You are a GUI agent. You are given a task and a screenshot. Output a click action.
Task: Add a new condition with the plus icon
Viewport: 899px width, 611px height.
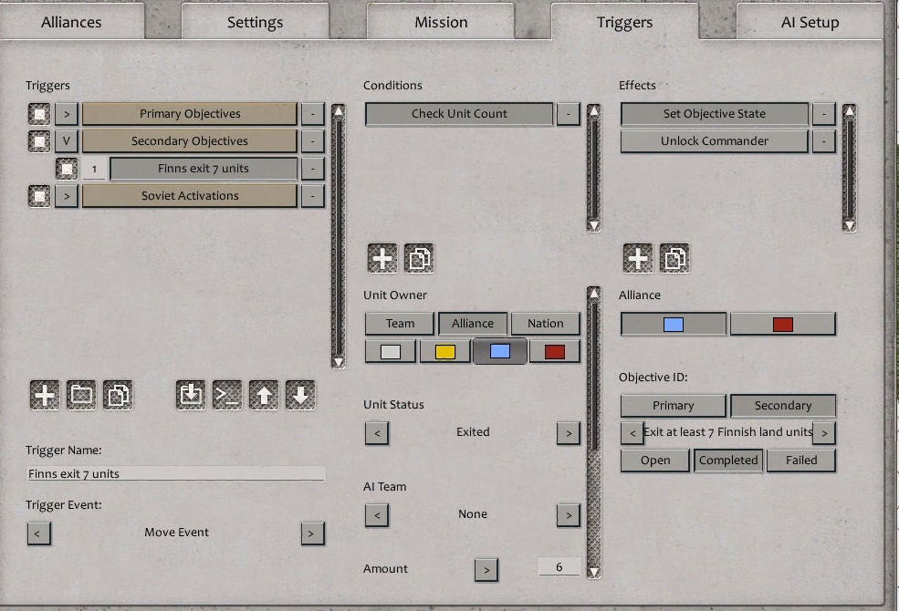pos(381,257)
